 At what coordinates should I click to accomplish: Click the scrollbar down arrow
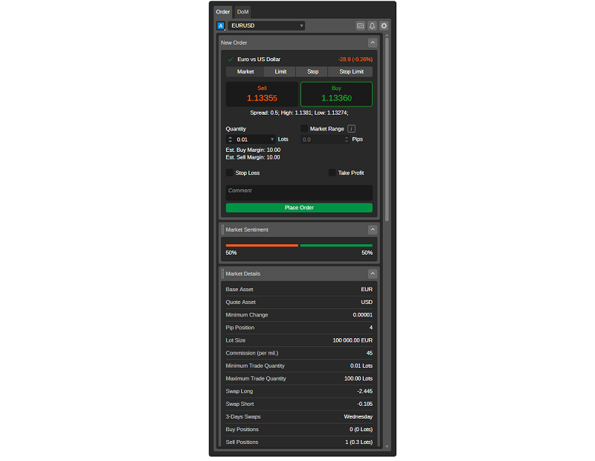point(387,447)
